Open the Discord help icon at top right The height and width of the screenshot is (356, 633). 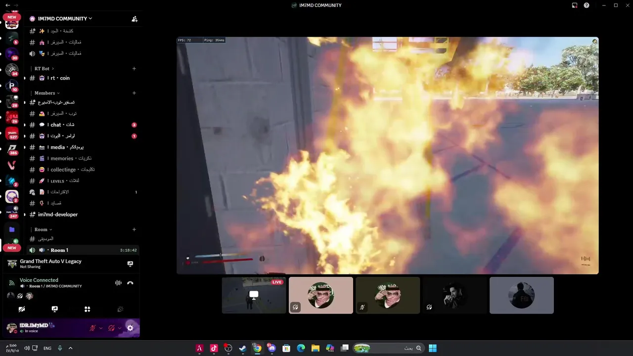(587, 5)
